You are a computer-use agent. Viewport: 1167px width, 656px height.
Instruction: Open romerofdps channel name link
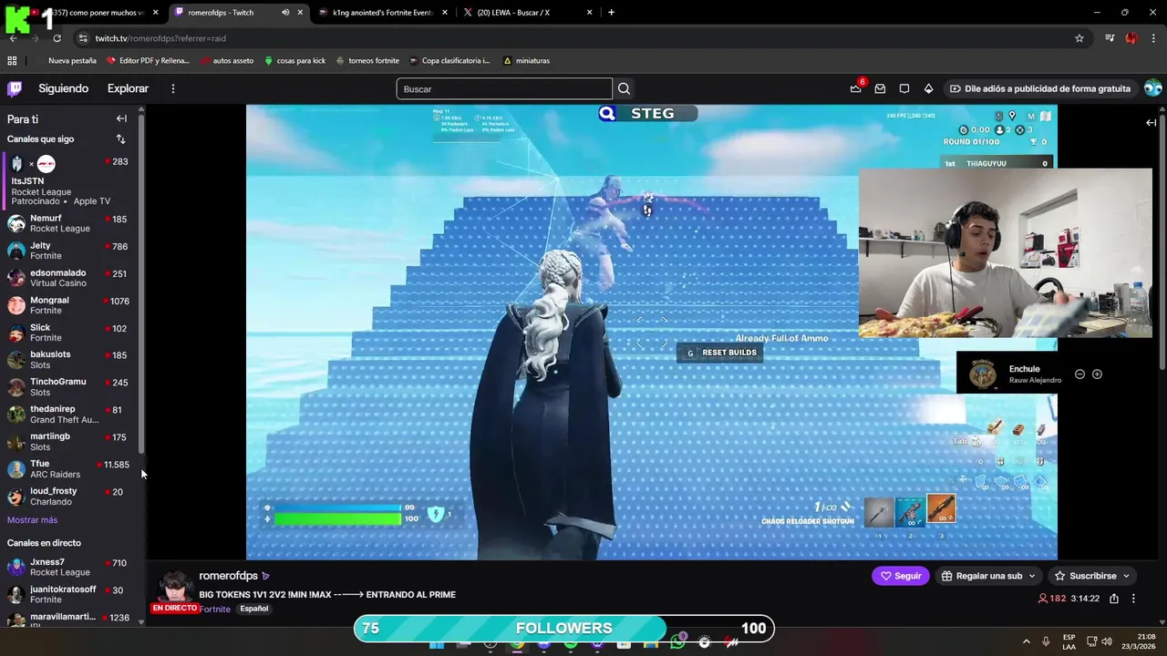pos(228,576)
